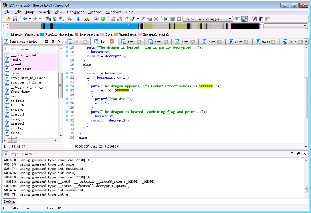The width and height of the screenshot is (311, 213).
Task: Convert to data with DATA icon
Action: pos(120,19)
